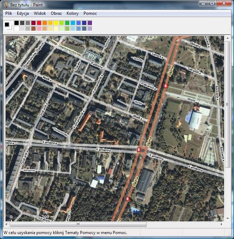Image resolution: width=234 pixels, height=239 pixels.
Task: Pick the dark gray swatch next to black
Action: (22, 23)
